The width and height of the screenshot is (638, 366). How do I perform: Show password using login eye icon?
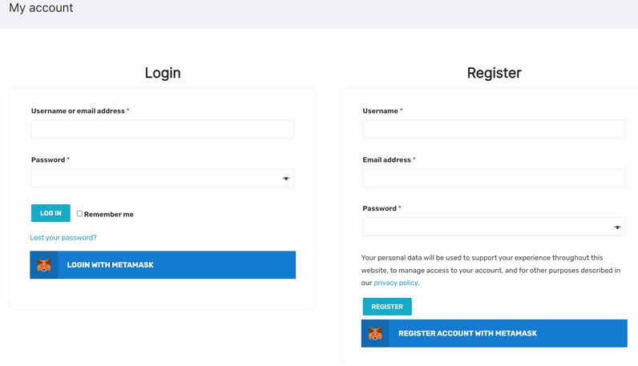click(286, 179)
